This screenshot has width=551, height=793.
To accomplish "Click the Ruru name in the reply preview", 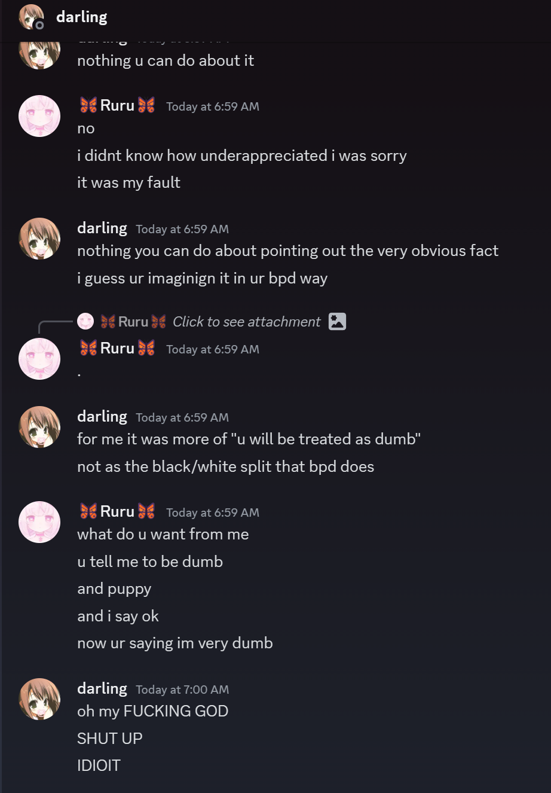I will coord(133,322).
